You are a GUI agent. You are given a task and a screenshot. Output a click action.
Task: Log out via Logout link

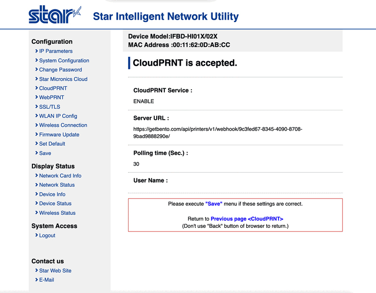[47, 235]
